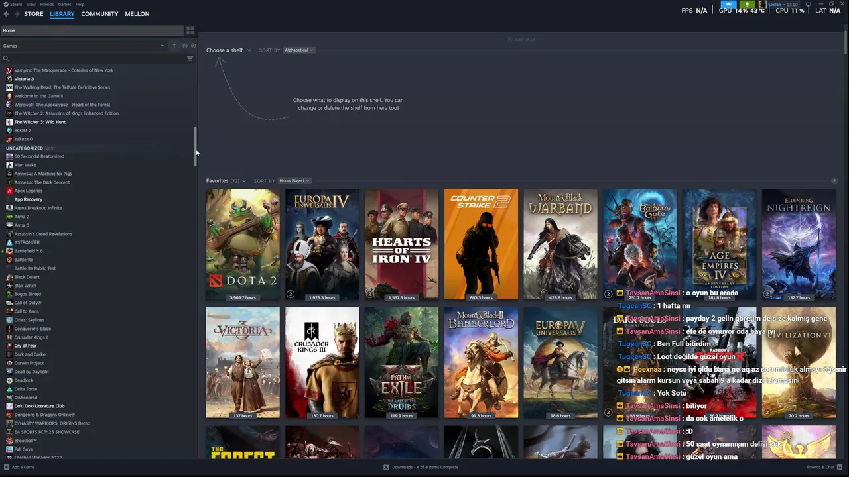Click the Alan Wake icon in sidebar

9,165
